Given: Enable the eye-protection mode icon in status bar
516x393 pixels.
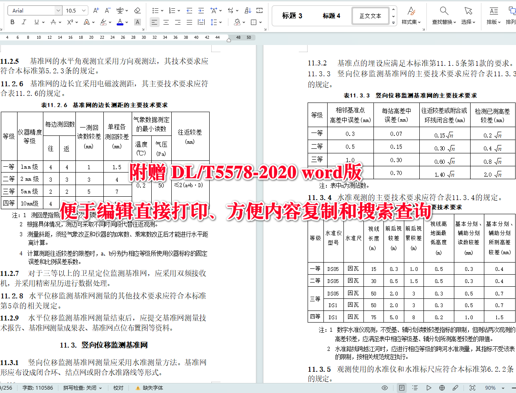Looking at the screenshot, I should click(385, 388).
